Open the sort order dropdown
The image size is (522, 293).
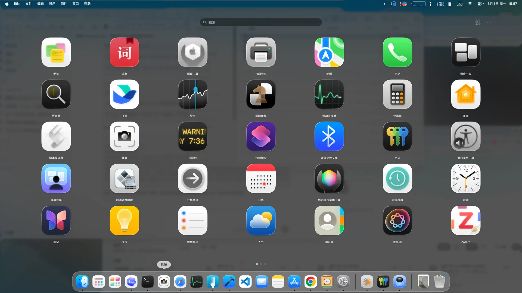(478, 22)
